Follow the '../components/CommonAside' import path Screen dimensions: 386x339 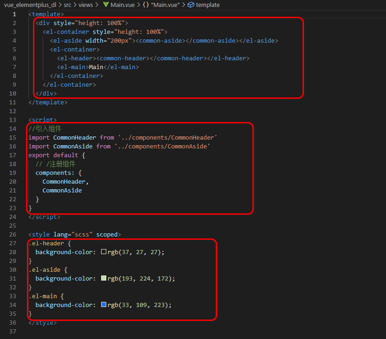[x=162, y=147]
